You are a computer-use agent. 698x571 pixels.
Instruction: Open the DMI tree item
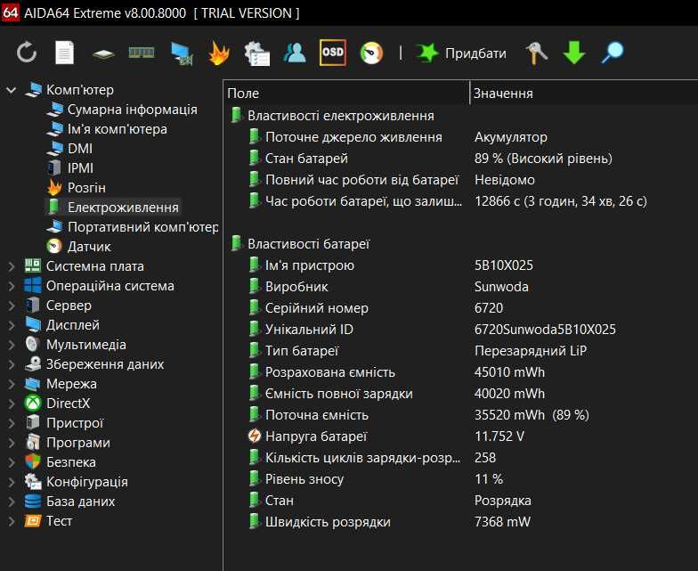80,149
